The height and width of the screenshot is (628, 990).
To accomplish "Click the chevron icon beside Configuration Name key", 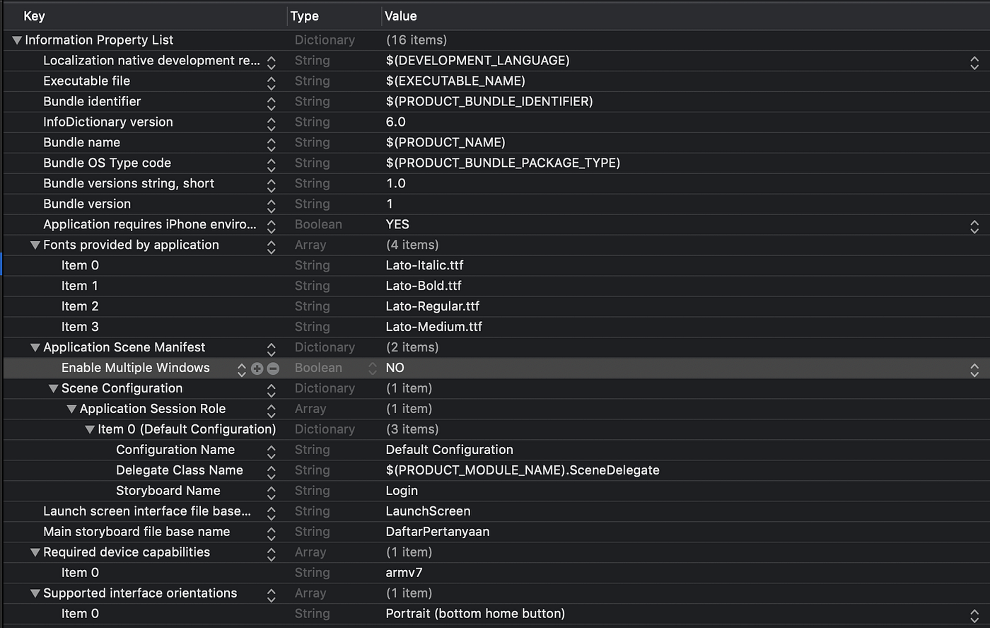I will click(272, 450).
